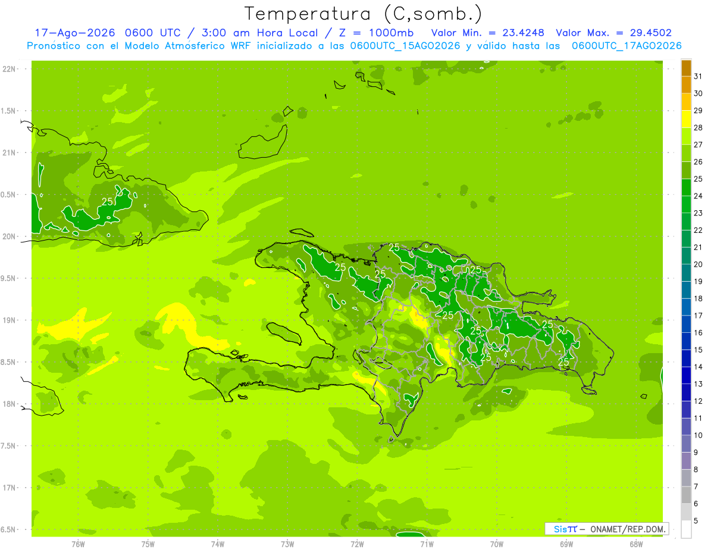Pick green swatch between 24 and 25
The height and width of the screenshot is (552, 714).
click(686, 188)
